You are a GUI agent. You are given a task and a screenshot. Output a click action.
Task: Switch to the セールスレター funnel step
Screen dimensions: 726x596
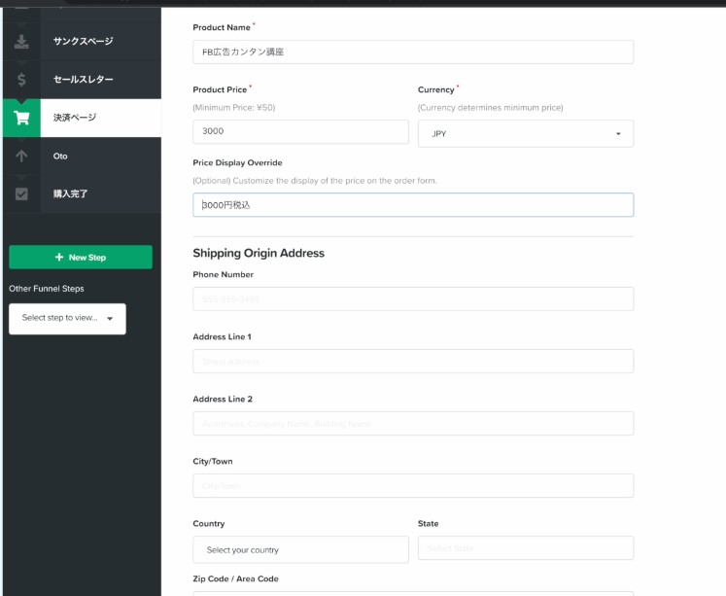[84, 80]
